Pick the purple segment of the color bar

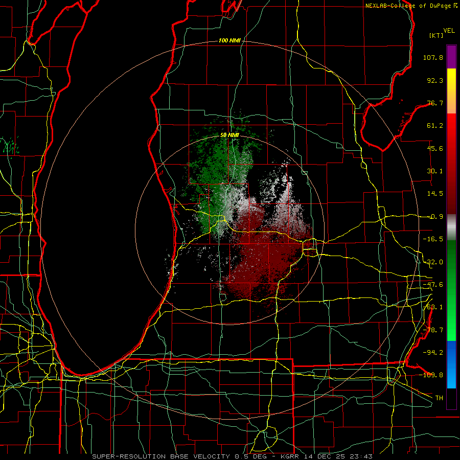click(451, 57)
